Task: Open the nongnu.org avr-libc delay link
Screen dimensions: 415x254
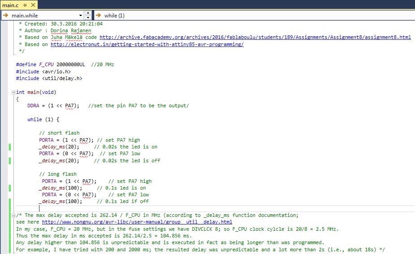Action: coord(137,222)
